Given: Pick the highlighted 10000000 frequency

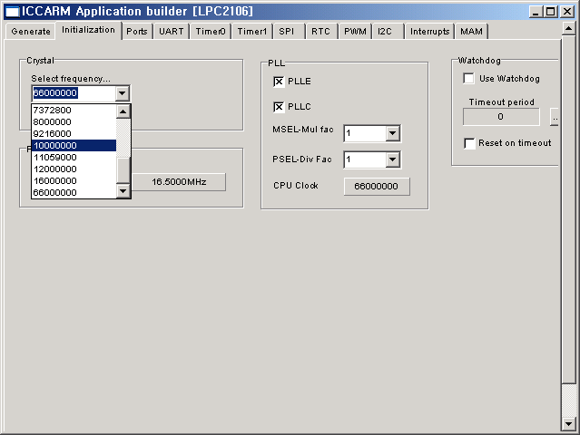Looking at the screenshot, I should click(x=74, y=146).
